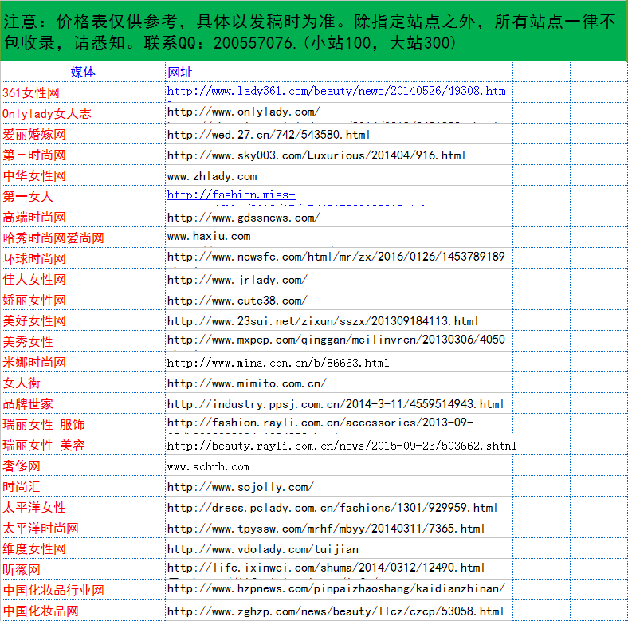
Task: Select the 哈秀时尚网爱尚网 cell
Action: (83, 238)
